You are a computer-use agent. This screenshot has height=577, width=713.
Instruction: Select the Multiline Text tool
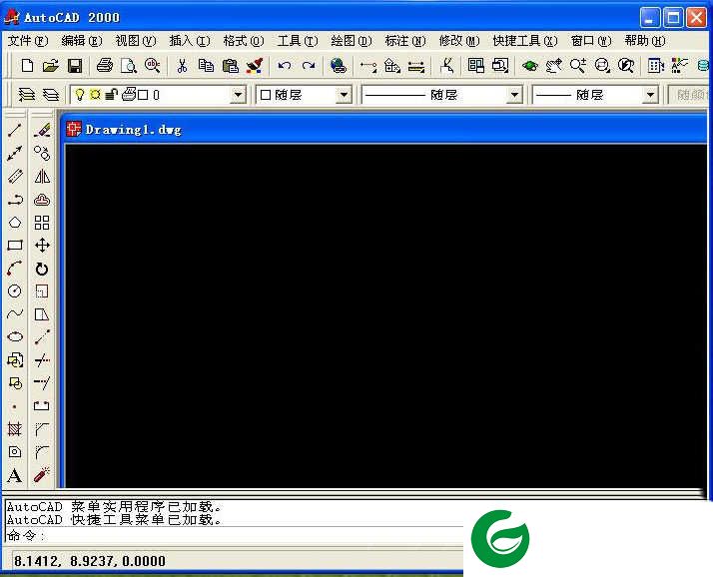[15, 475]
